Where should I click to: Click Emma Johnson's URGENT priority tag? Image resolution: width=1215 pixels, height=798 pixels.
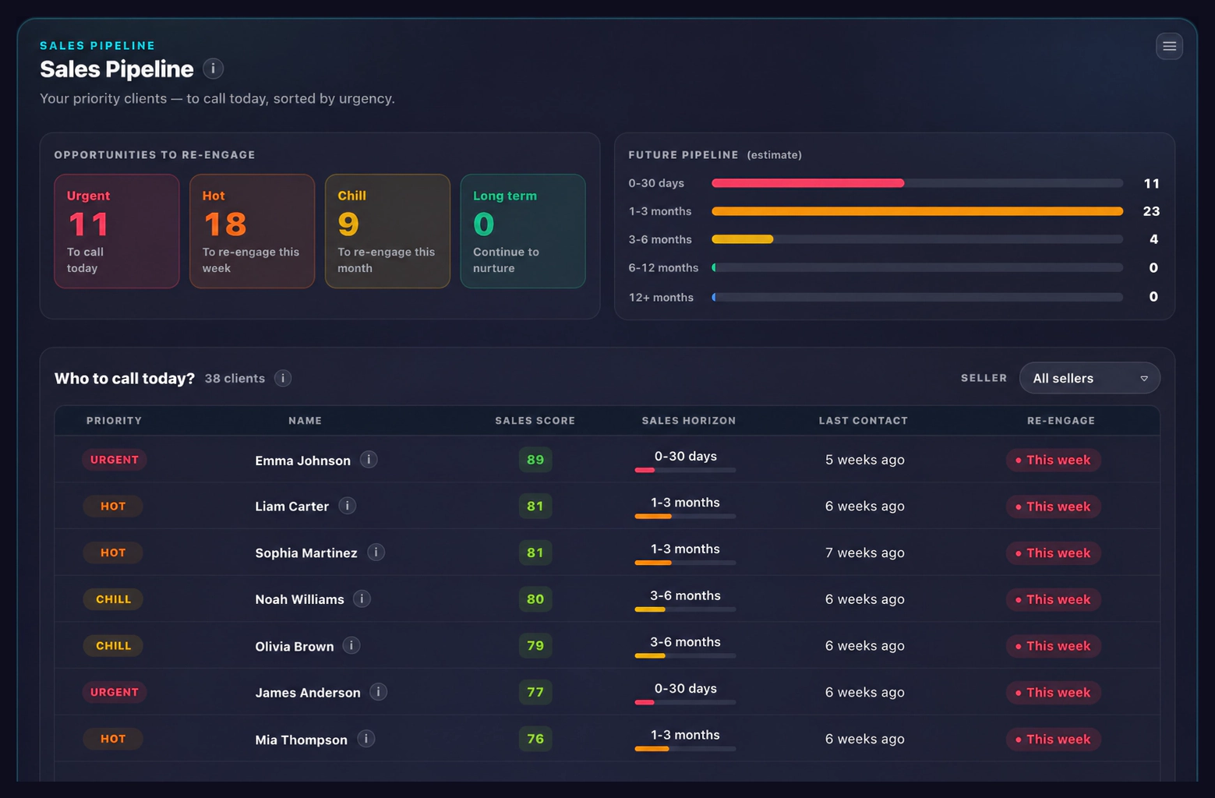click(115, 460)
